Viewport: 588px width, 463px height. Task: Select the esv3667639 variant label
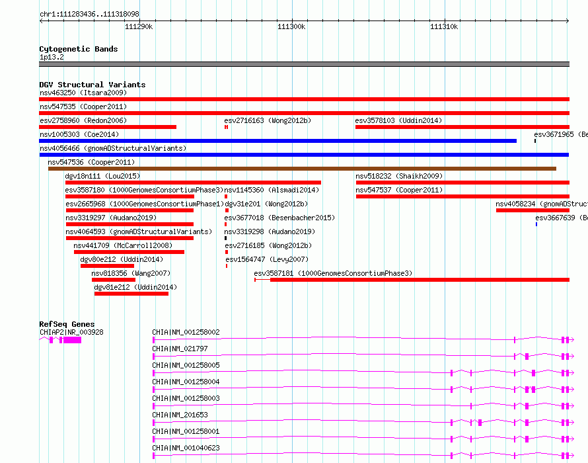(562, 218)
